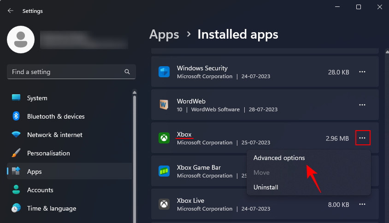Click the Accounts person icon

coord(16,189)
